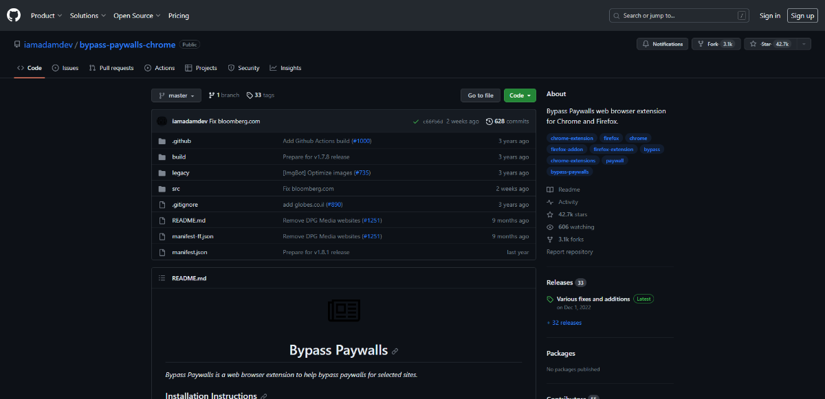View the 628 commits history
Image resolution: width=825 pixels, height=399 pixels.
pyautogui.click(x=507, y=122)
